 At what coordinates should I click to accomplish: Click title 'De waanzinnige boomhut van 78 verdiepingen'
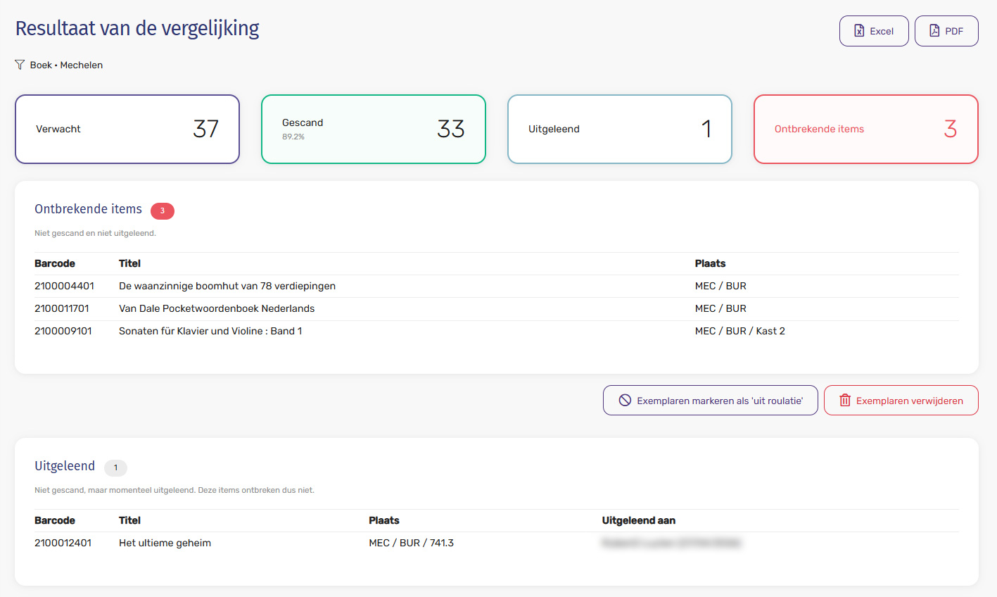pos(227,286)
